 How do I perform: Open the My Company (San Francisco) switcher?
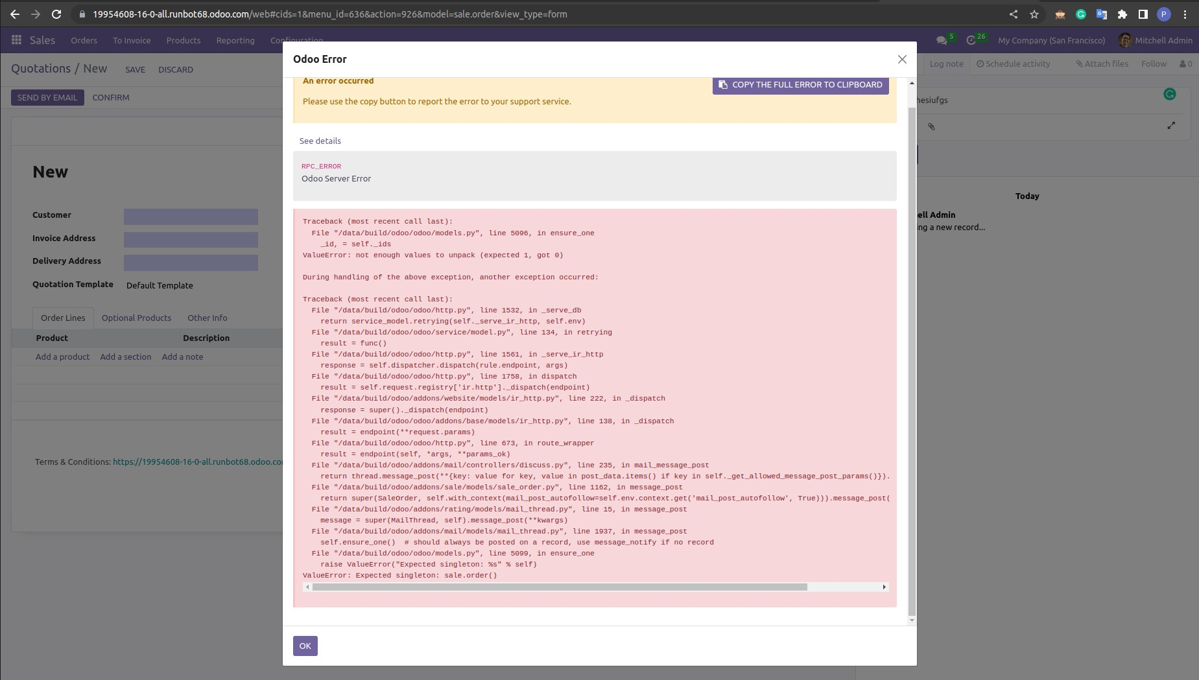click(x=1051, y=40)
